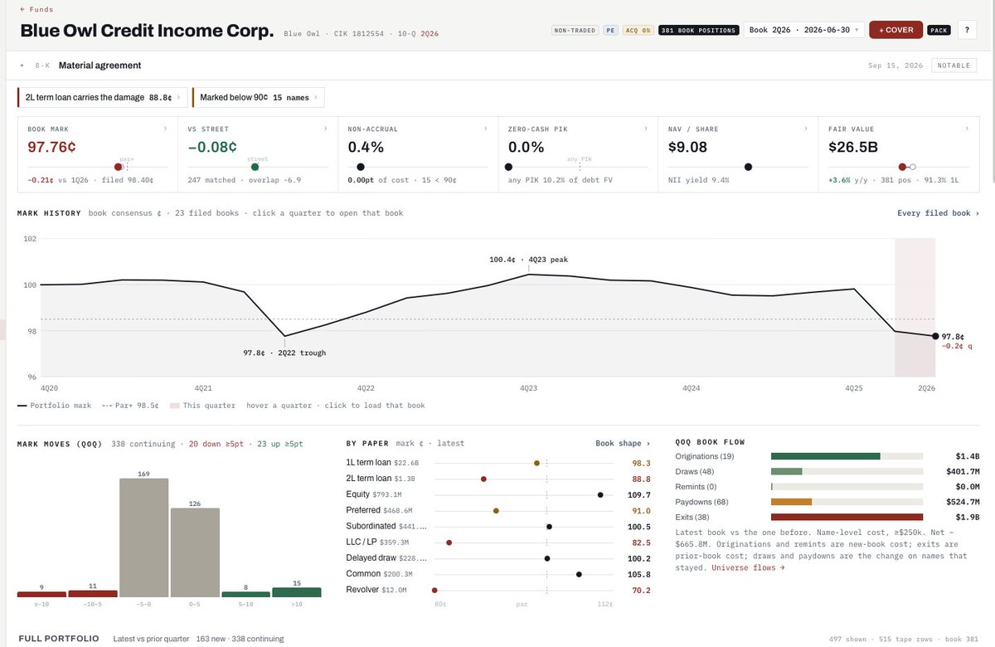The image size is (995, 647).
Task: Click the Paydowns (68) flow bar
Action: click(847, 502)
